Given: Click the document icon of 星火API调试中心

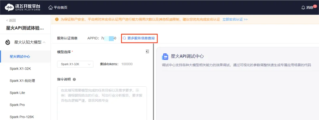Looking at the screenshot, I should 165,56.
